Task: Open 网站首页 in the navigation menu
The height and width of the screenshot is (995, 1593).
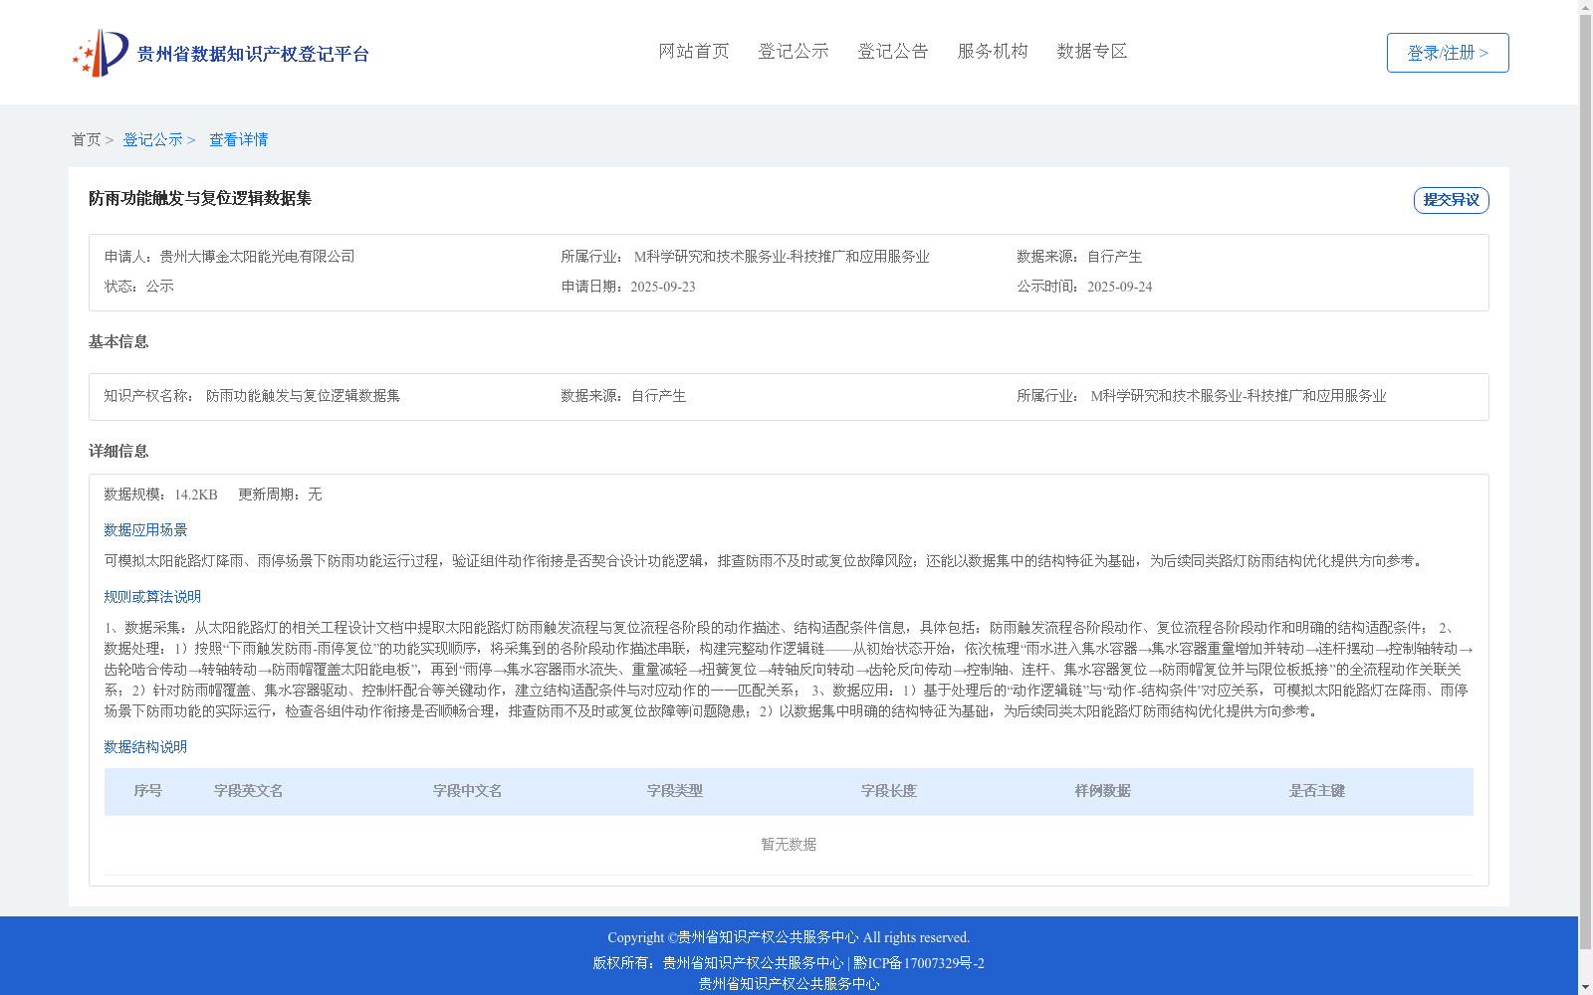Action: coord(694,51)
